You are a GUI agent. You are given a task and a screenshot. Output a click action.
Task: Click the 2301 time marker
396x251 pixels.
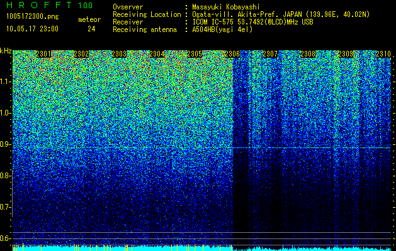pyautogui.click(x=43, y=54)
